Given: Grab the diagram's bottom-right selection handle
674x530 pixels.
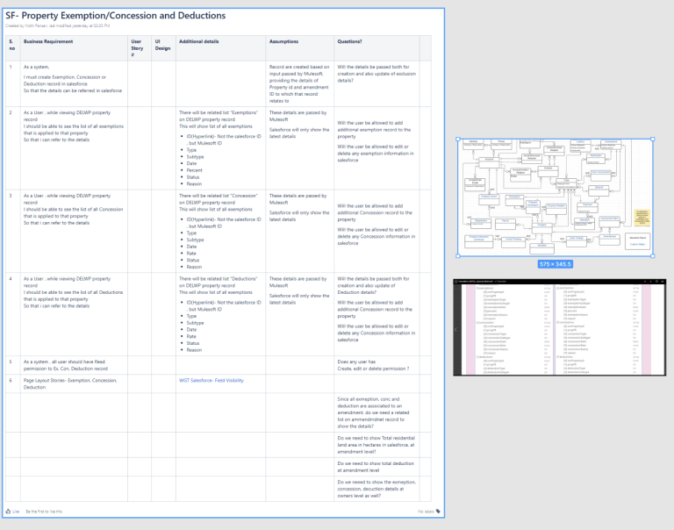Looking at the screenshot, I should (x=653, y=256).
